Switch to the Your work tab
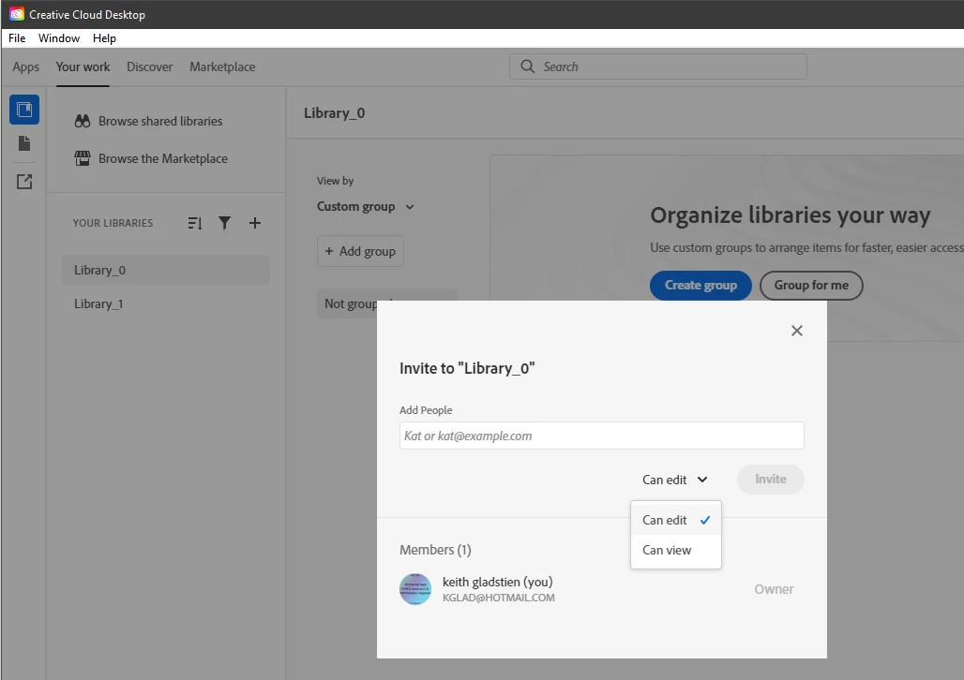The width and height of the screenshot is (964, 680). pyautogui.click(x=83, y=67)
